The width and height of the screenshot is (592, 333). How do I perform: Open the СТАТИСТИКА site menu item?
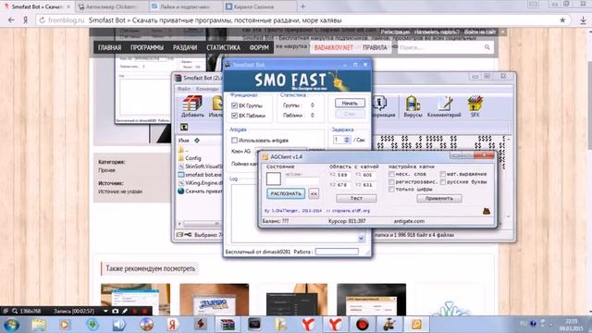tap(223, 47)
